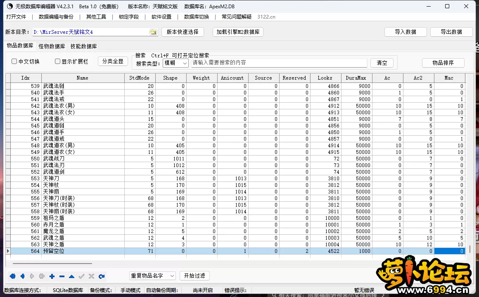Click the yin-yang app icon in title bar
479x297 pixels.
(9, 6)
